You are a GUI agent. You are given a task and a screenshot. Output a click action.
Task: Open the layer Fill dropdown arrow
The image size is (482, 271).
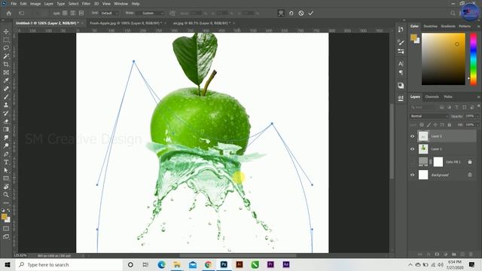click(477, 125)
